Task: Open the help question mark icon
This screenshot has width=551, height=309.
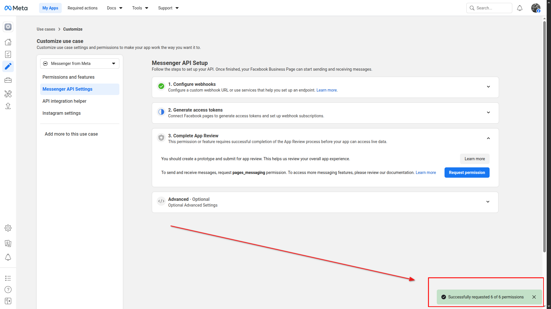Action: [8, 290]
